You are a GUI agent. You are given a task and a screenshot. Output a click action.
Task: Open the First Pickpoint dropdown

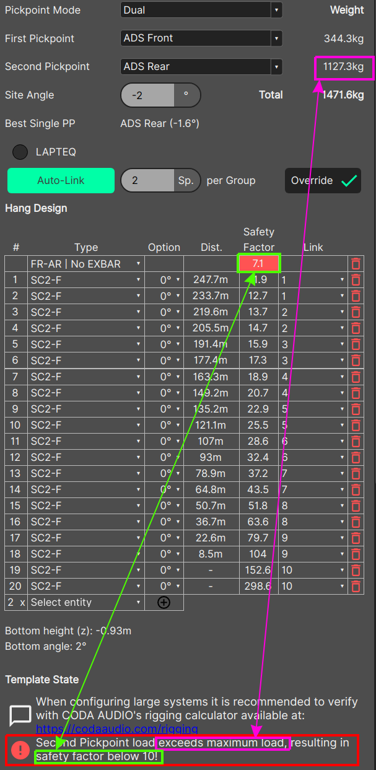click(x=201, y=38)
